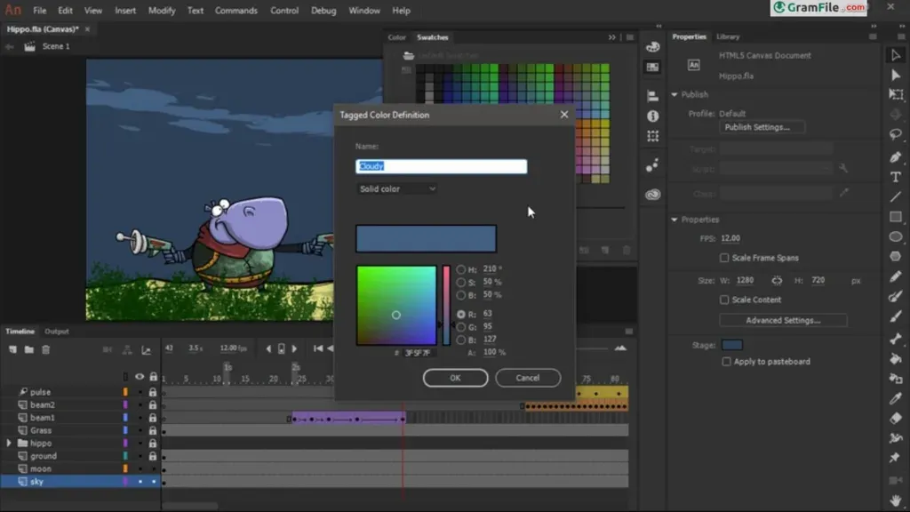Click the vertical hue slider in dialog

(446, 306)
